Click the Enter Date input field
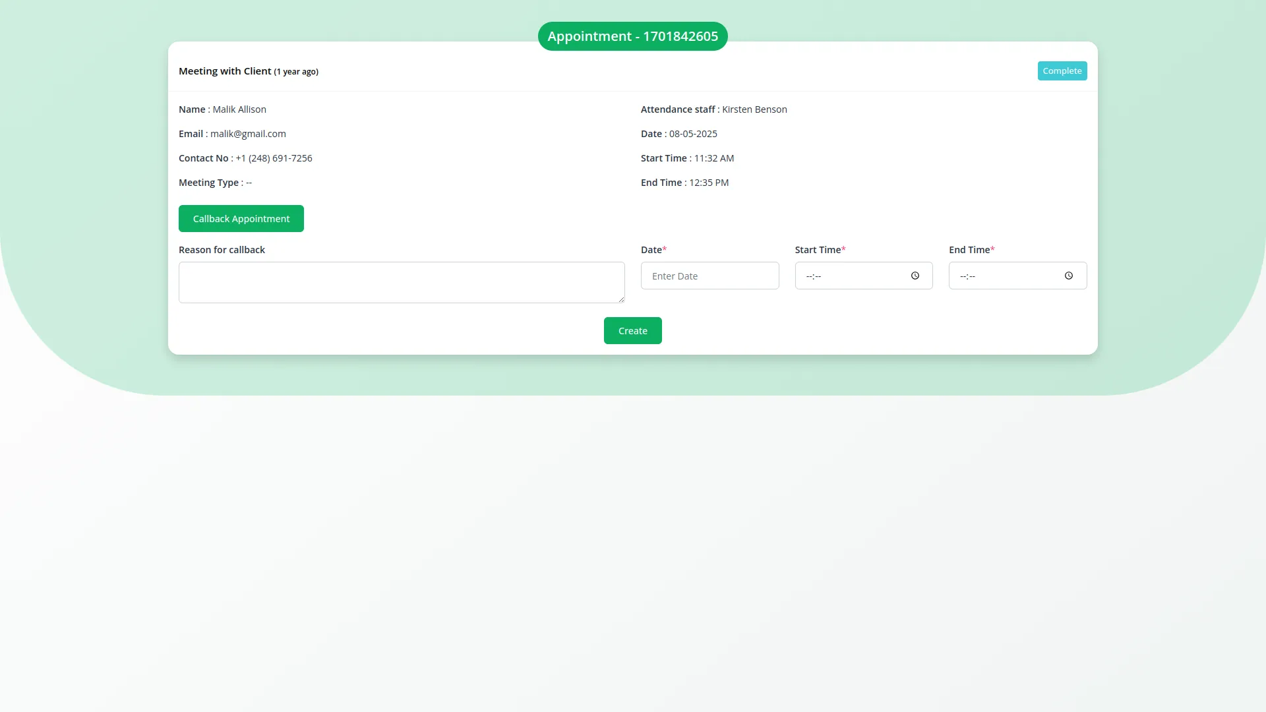The height and width of the screenshot is (712, 1266). click(x=709, y=276)
